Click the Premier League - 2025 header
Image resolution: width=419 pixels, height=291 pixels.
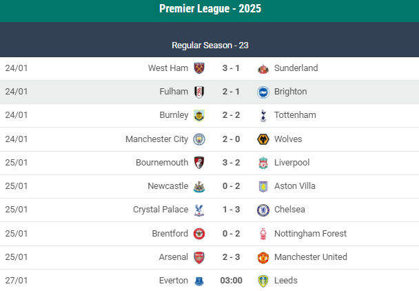209,9
